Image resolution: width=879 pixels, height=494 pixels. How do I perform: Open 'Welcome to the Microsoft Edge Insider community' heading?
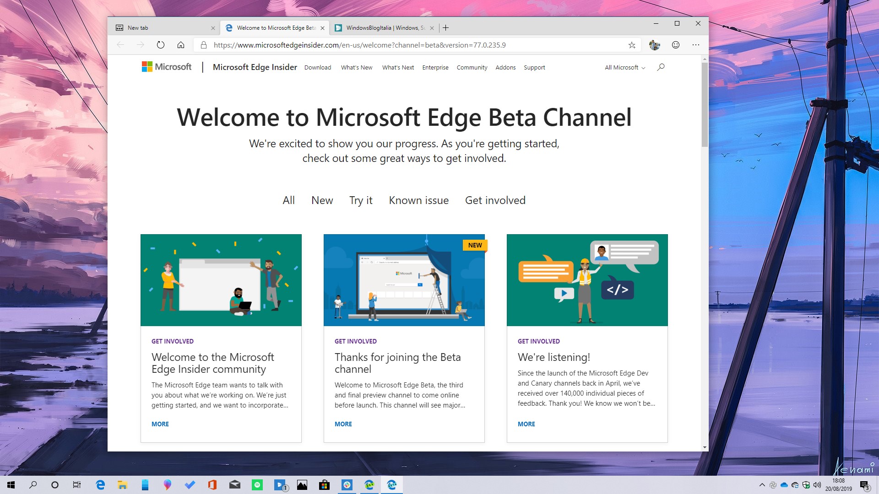pyautogui.click(x=213, y=363)
